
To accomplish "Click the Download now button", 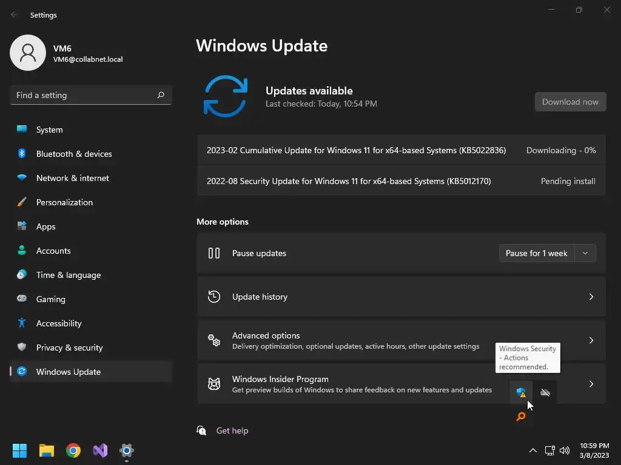I will tap(570, 102).
